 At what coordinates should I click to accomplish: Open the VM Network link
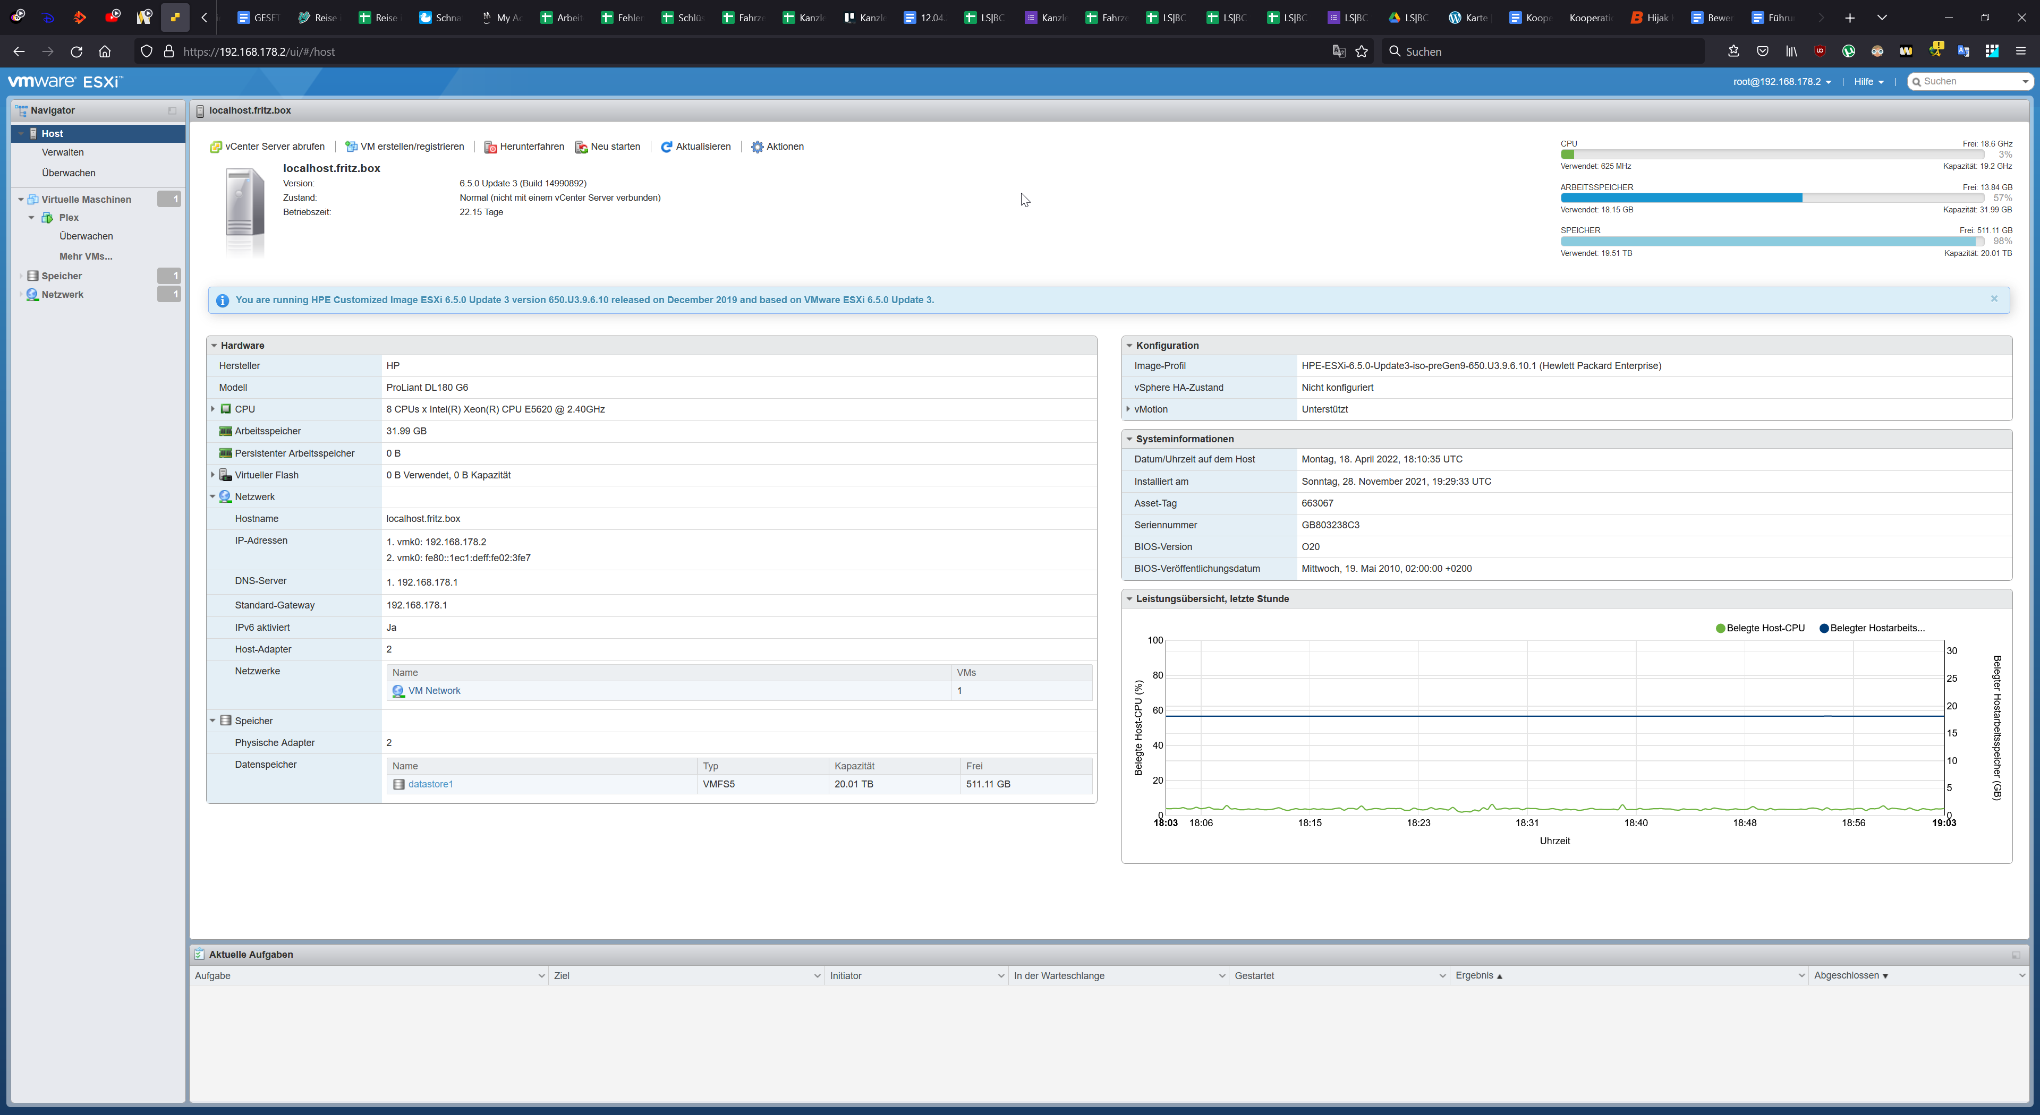434,691
